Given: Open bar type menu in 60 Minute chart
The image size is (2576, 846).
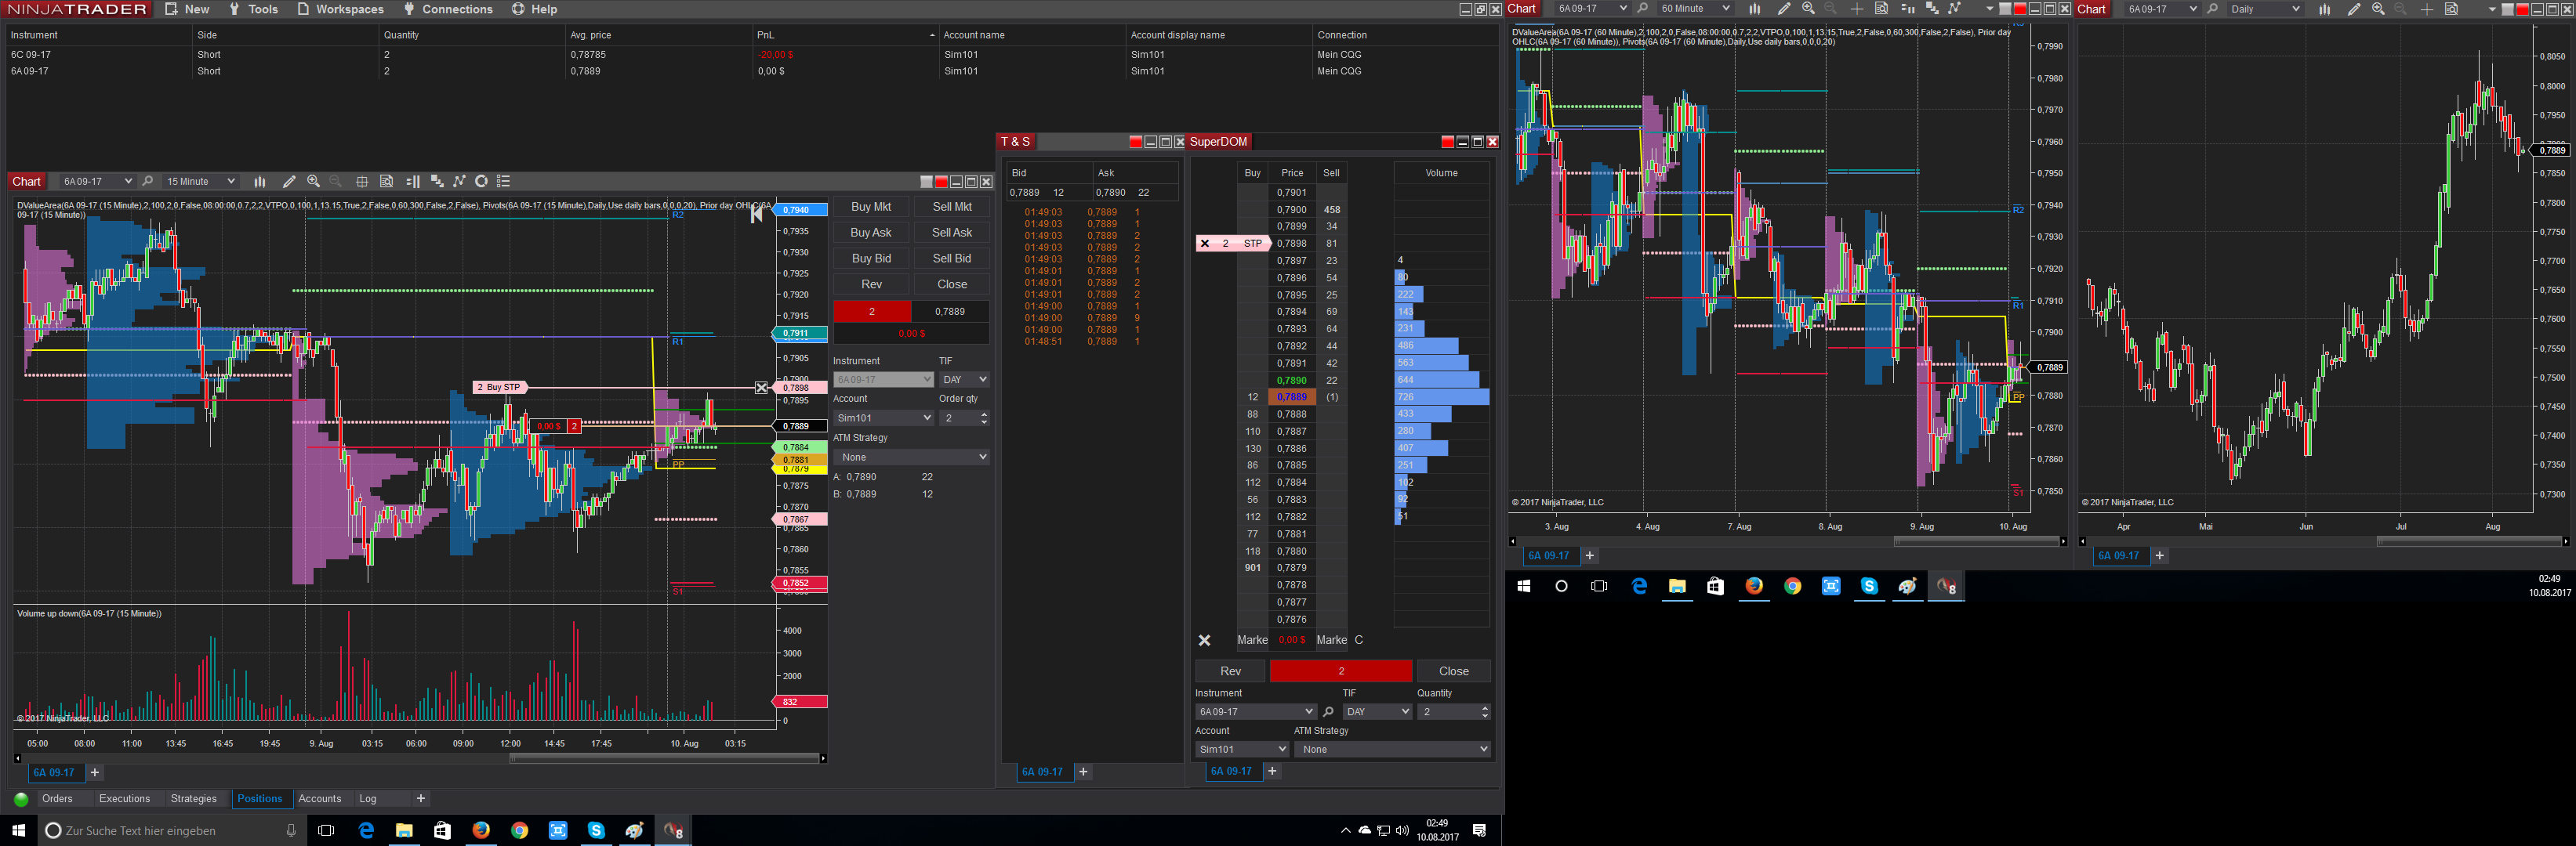Looking at the screenshot, I should [x=1755, y=9].
